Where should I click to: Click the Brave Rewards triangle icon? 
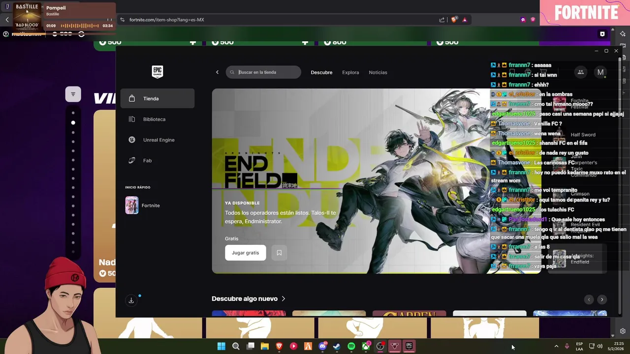[x=465, y=20]
